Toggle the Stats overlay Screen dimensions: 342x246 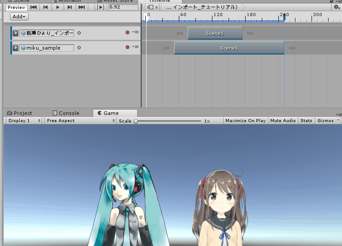tap(306, 121)
